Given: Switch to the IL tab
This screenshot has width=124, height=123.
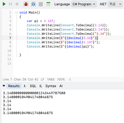Looking at the screenshot, I should pos(41,86).
